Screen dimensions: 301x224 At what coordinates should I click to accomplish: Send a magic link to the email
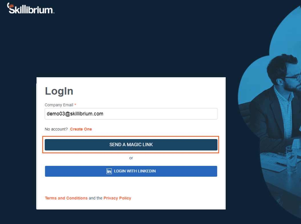[x=131, y=144]
